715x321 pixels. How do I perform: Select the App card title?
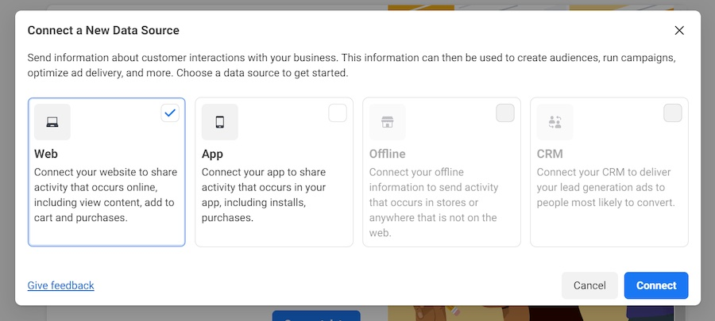(x=212, y=154)
